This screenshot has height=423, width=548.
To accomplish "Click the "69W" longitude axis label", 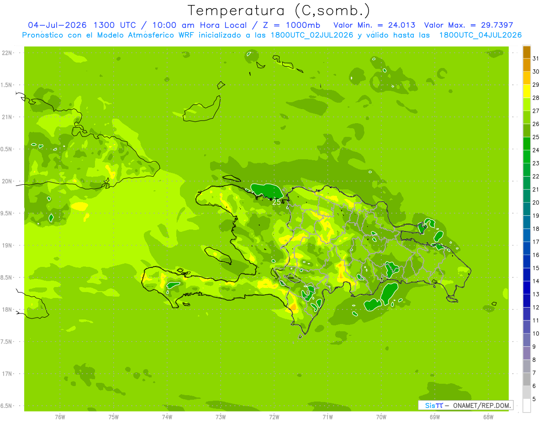I will coord(435,416).
